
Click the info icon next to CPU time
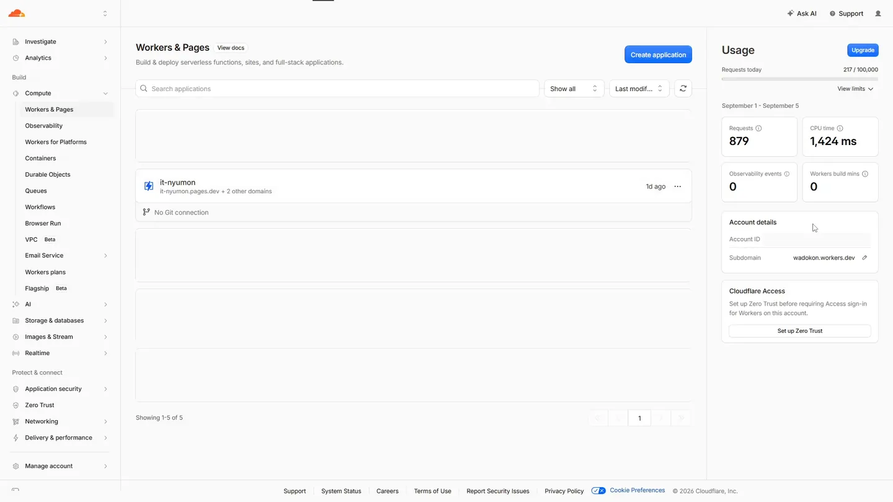point(840,128)
